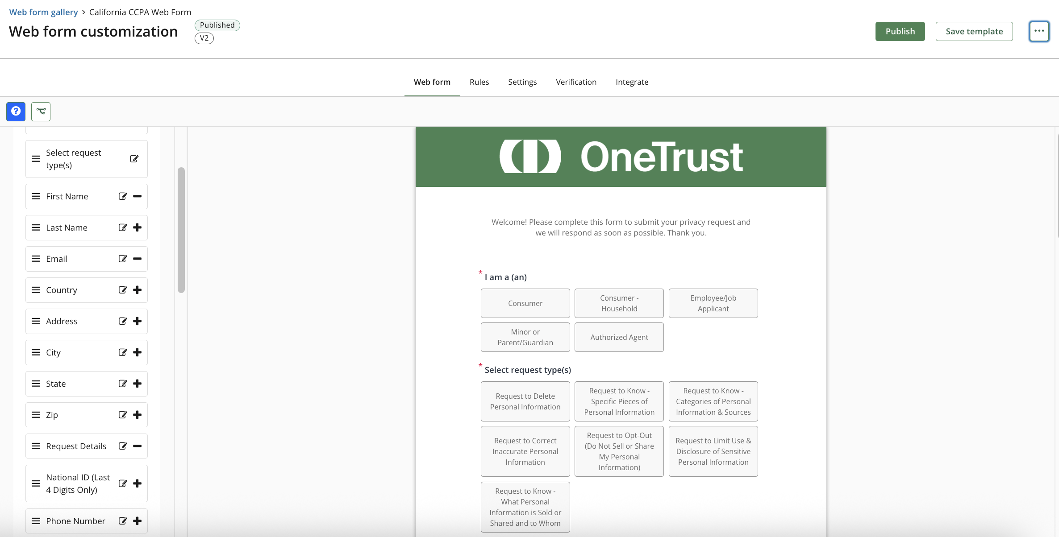The image size is (1059, 537).
Task: Click the Save template button
Action: [x=974, y=31]
